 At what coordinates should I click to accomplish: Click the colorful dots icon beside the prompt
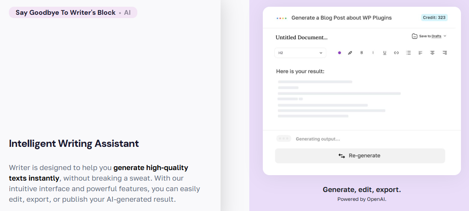pos(281,18)
